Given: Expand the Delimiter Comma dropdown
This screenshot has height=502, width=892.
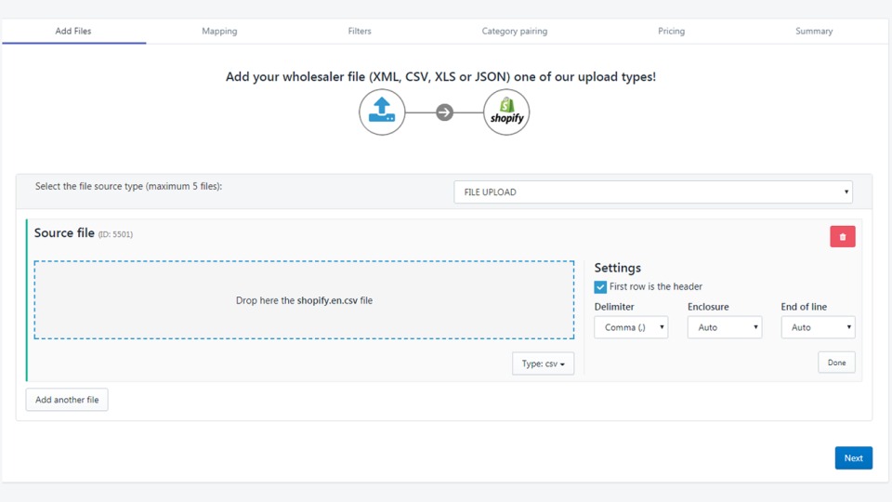Looking at the screenshot, I should point(631,327).
